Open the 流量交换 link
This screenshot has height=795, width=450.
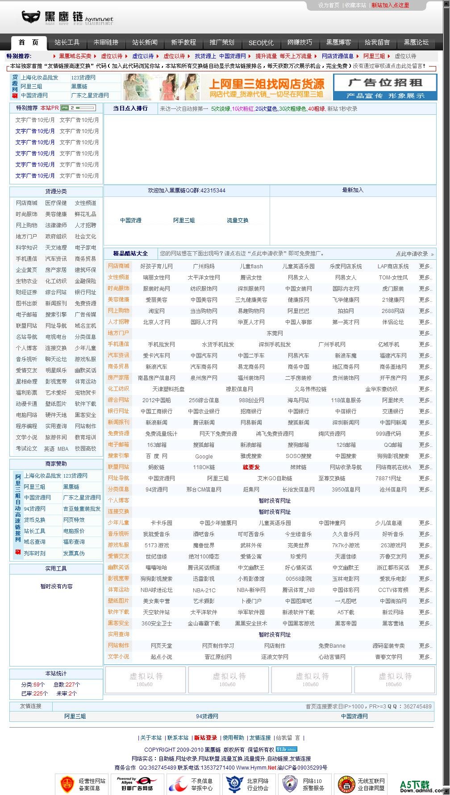(x=237, y=221)
